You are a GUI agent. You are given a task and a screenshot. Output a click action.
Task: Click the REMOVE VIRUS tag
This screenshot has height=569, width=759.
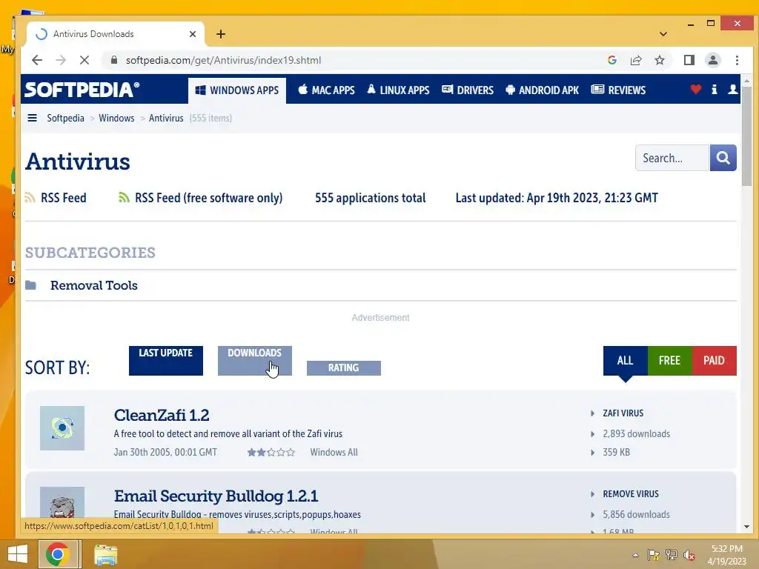pos(631,494)
